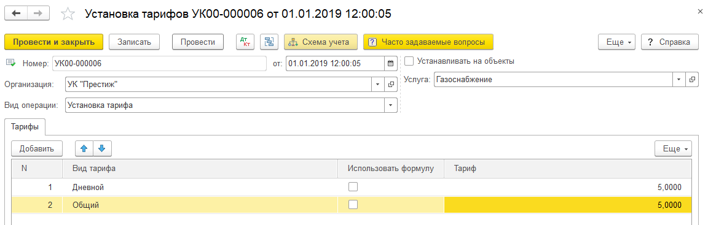
Task: Open Справка help
Action: point(669,42)
